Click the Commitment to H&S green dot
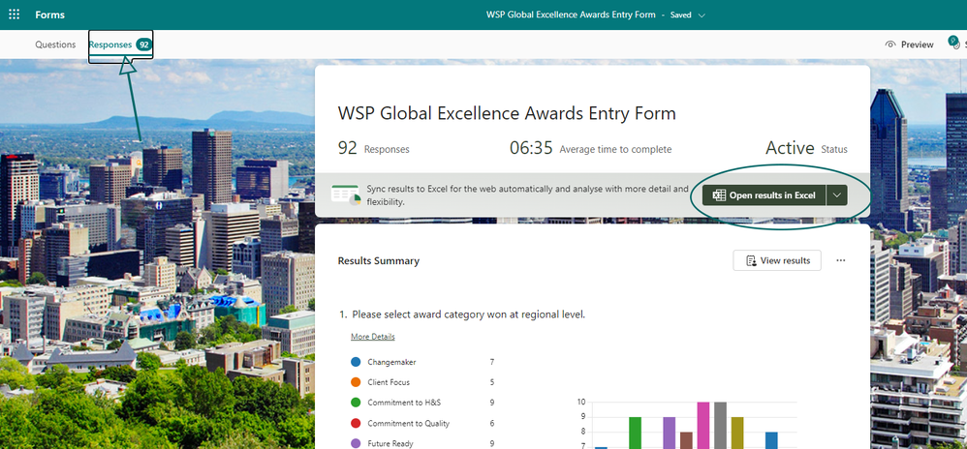 coord(356,403)
